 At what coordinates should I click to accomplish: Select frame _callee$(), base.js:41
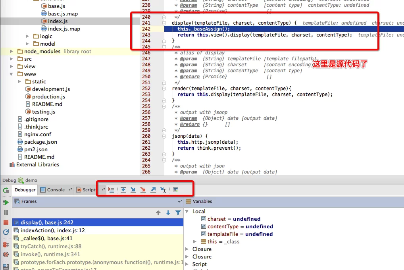coord(98,239)
